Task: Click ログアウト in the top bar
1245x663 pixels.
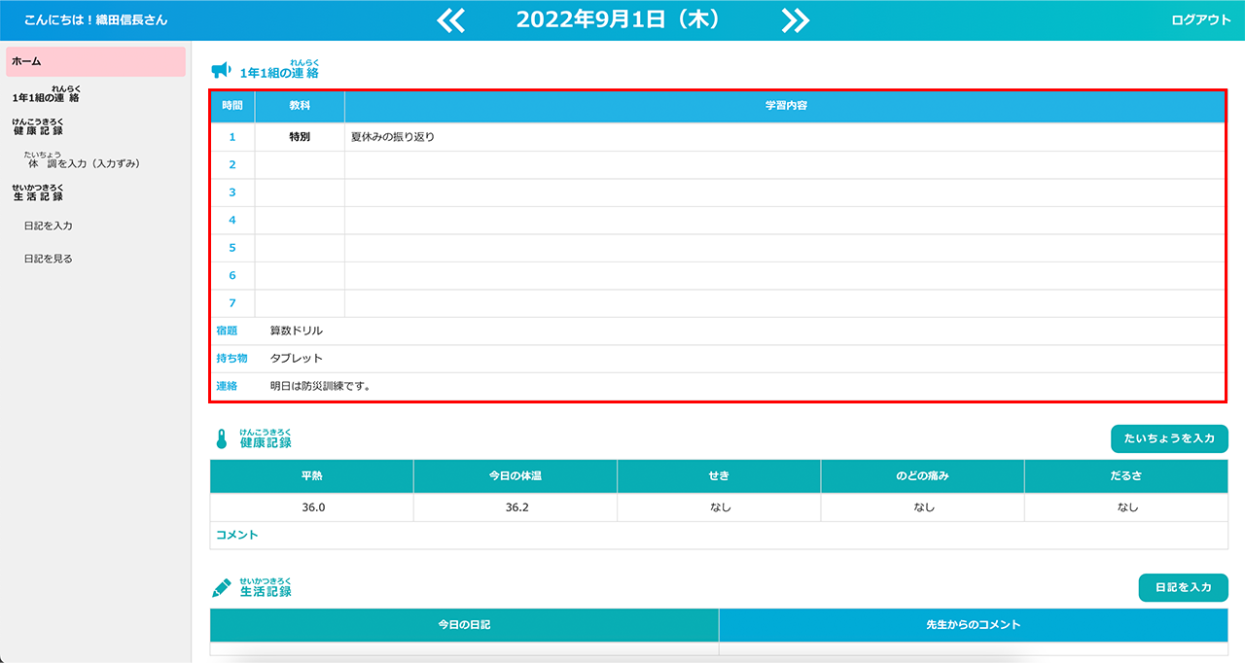Action: point(1200,20)
